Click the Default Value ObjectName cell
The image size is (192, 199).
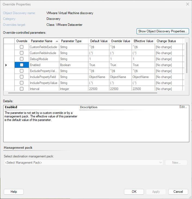[x=99, y=77]
